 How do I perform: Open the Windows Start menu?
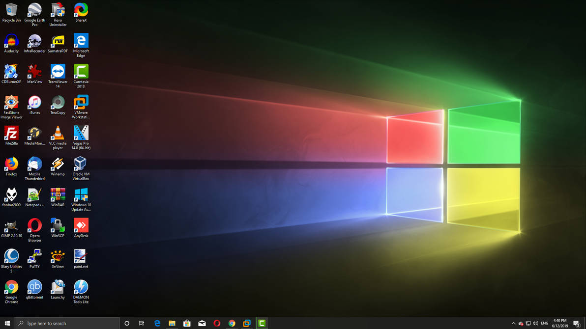click(7, 324)
